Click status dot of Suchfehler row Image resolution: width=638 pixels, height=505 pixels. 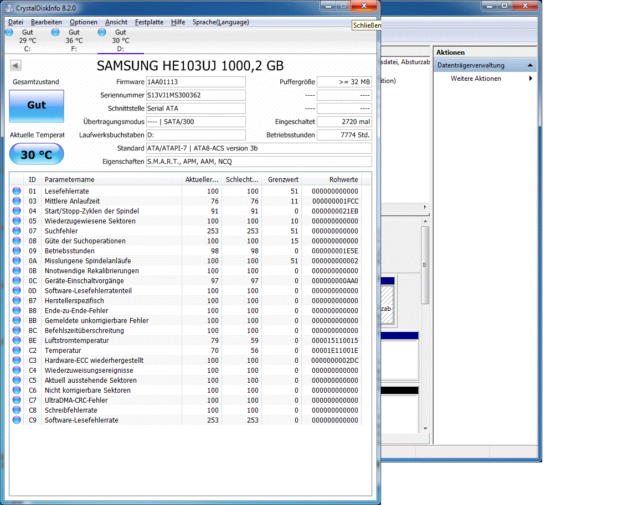point(17,230)
